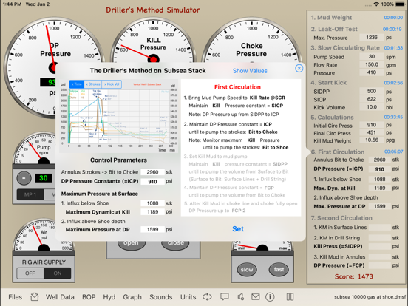Select step 3. Slow Circulating Rate heading
This screenshot has height=306, width=408.
(x=345, y=47)
